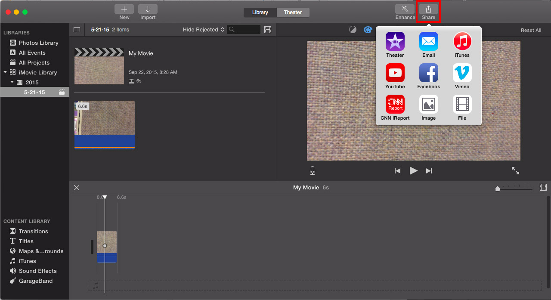Viewport: 551px width, 300px height.
Task: Switch to the Library tab
Action: (260, 12)
